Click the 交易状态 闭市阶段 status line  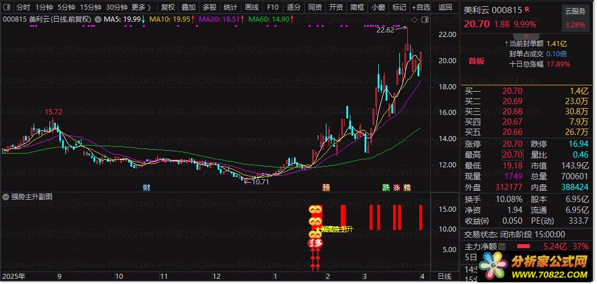515,234
